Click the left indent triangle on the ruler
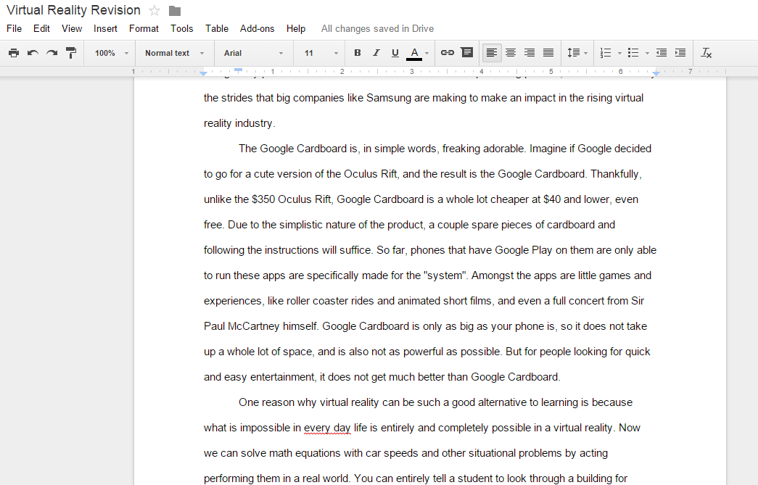The height and width of the screenshot is (485, 758). (x=204, y=73)
